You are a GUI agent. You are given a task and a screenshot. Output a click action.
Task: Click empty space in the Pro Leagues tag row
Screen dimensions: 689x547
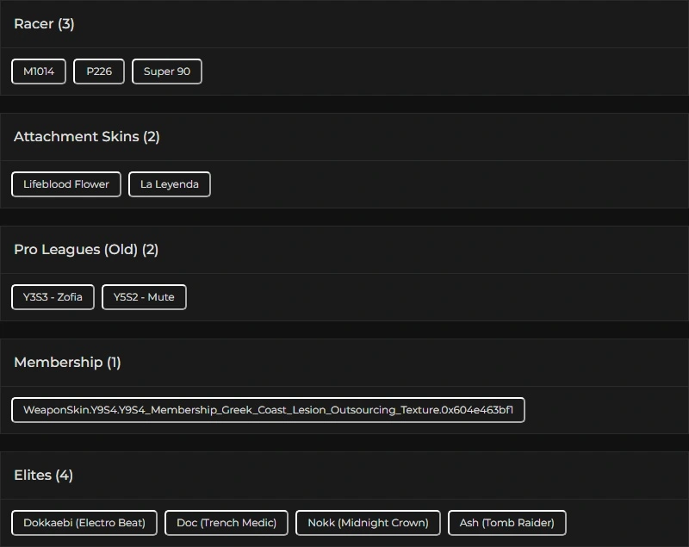[431, 297]
